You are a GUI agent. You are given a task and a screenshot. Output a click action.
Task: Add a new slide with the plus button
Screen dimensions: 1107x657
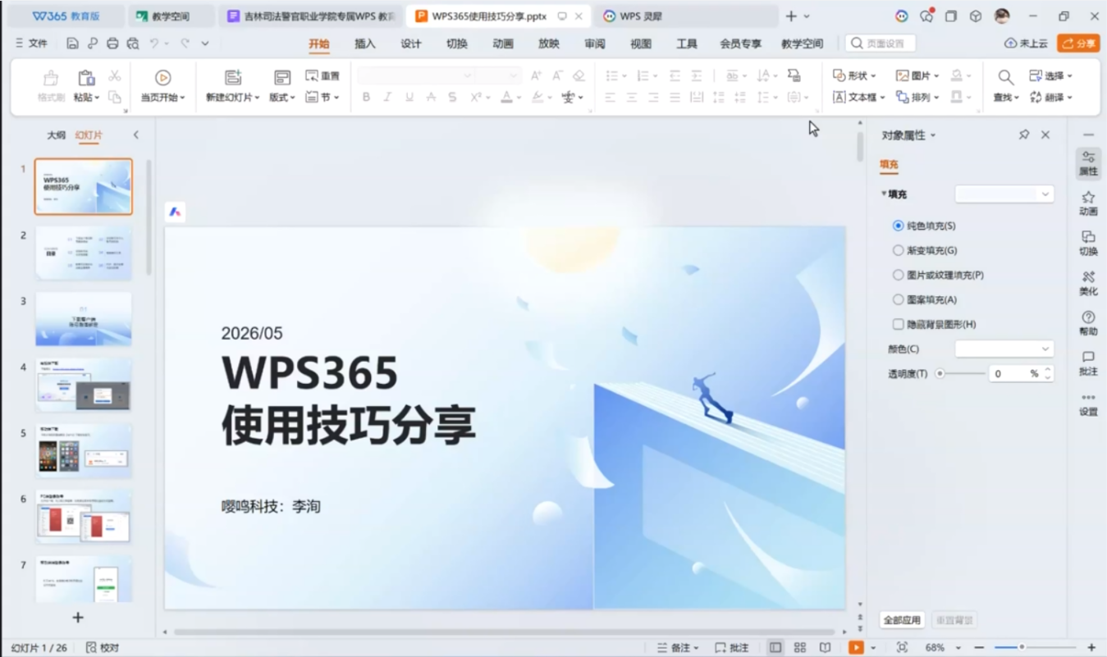coord(78,617)
